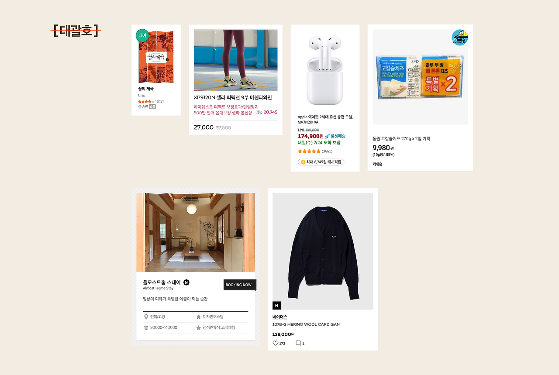Click the BOOKING NOW button
Image resolution: width=559 pixels, height=375 pixels.
(240, 285)
